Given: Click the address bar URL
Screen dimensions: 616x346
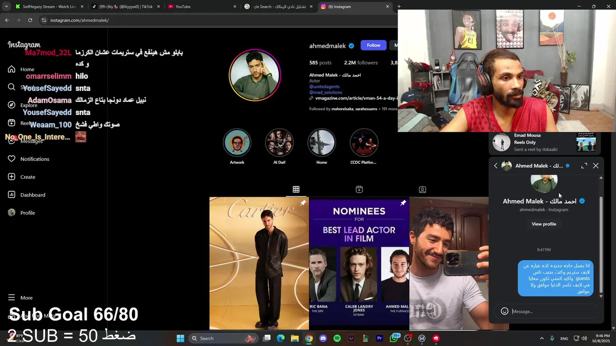Looking at the screenshot, I should [79, 20].
